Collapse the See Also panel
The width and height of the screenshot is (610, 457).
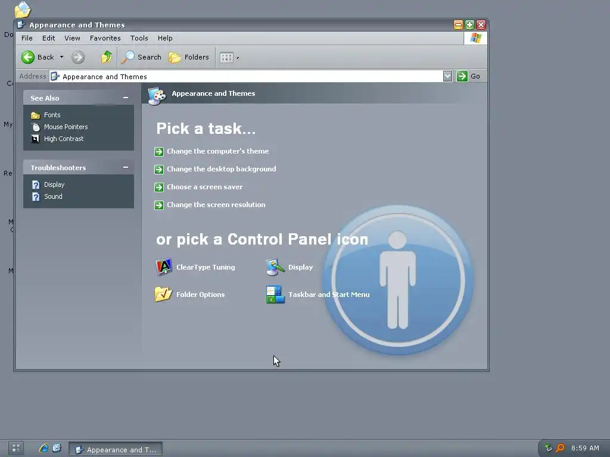pyautogui.click(x=125, y=98)
